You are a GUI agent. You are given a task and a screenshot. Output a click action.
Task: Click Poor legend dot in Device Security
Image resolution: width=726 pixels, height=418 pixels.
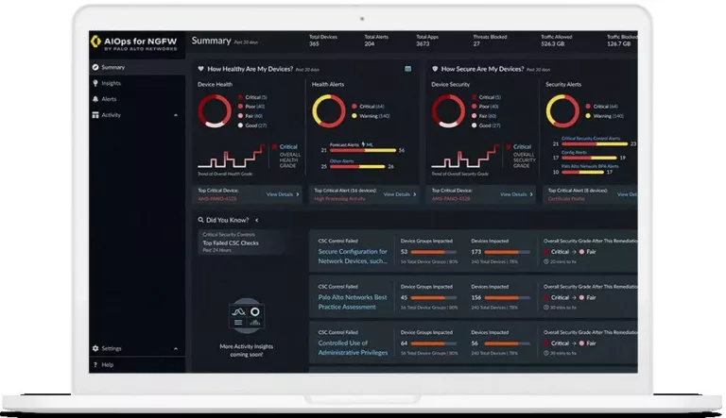click(475, 107)
